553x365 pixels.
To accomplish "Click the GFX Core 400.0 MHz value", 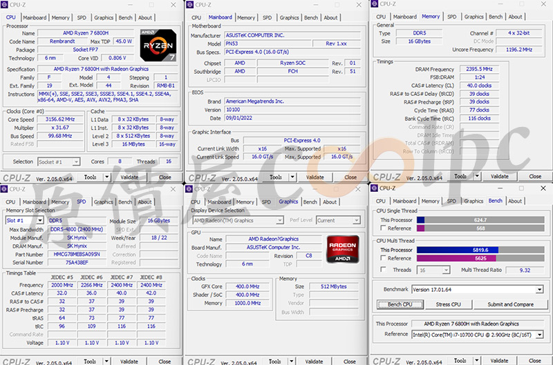I will point(247,286).
